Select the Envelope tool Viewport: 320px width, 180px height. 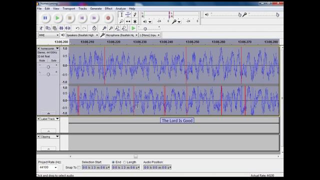(128, 14)
